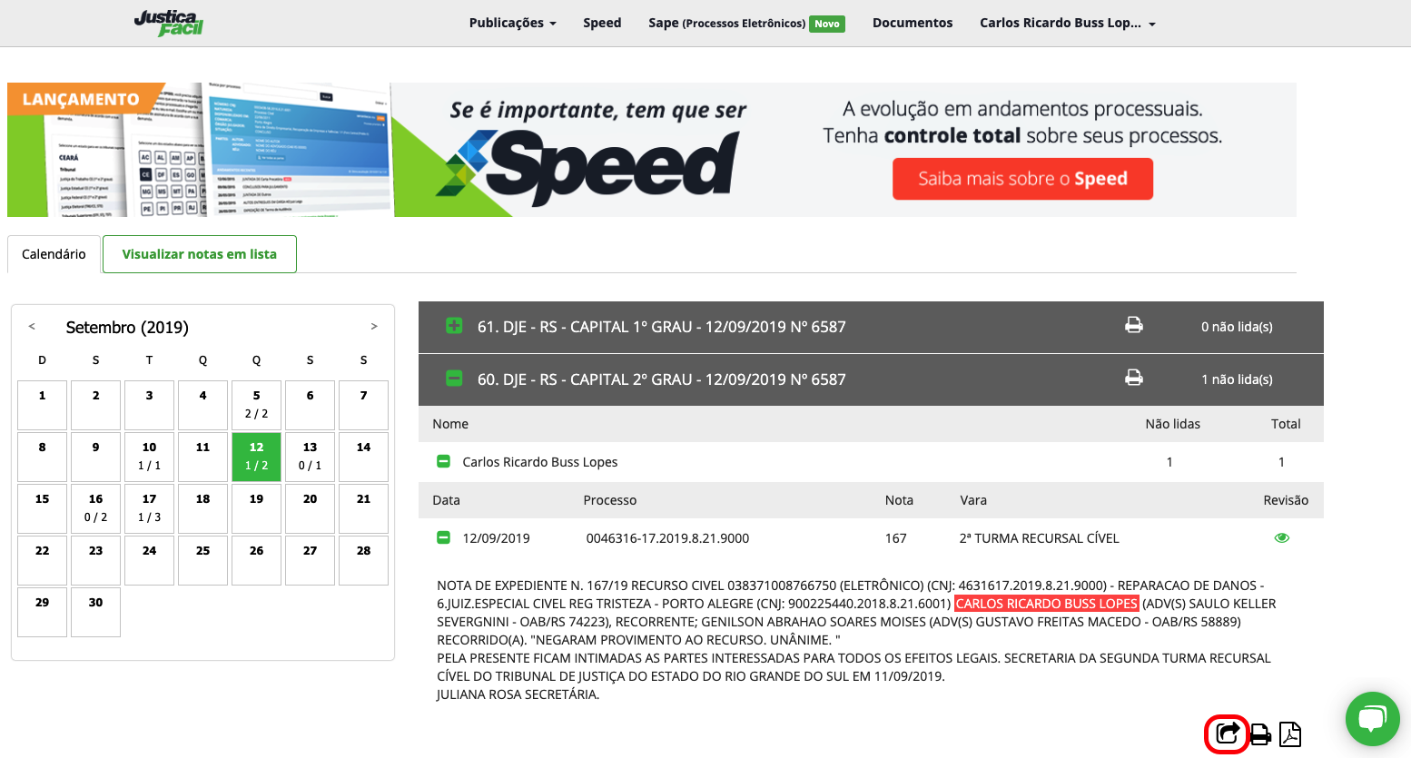Screen dimensions: 1411x758
Task: Collapse item 60 DJE Capital 2º Grau
Action: coord(454,379)
